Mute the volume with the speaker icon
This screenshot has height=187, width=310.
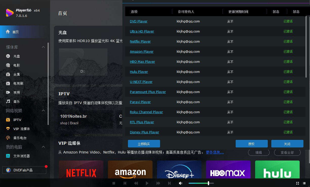(x=181, y=183)
